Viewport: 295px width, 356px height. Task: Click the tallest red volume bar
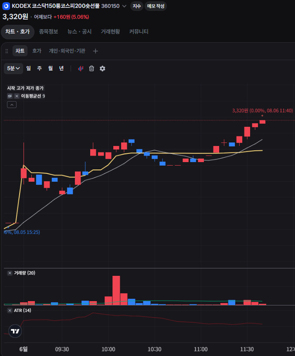click(x=116, y=290)
